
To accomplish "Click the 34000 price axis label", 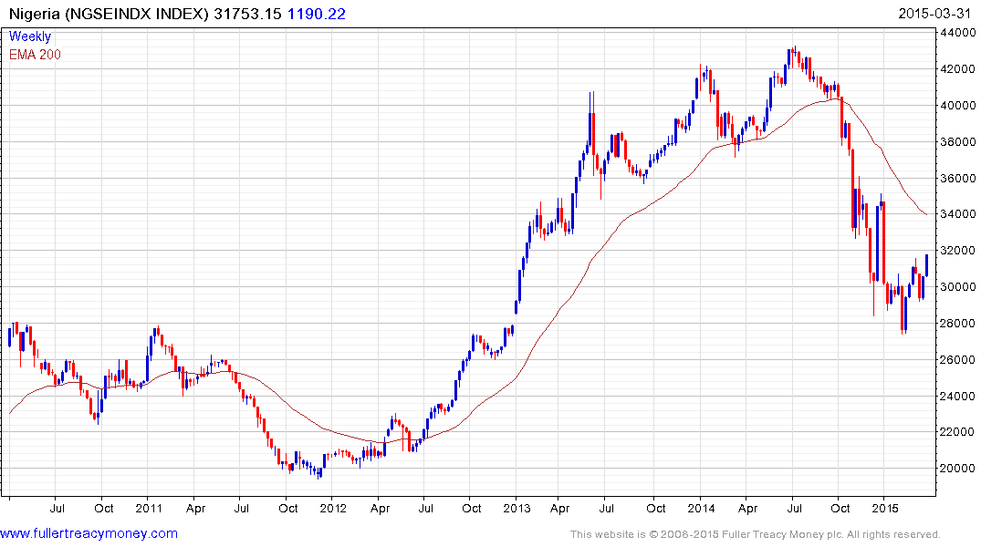I will click(x=957, y=214).
